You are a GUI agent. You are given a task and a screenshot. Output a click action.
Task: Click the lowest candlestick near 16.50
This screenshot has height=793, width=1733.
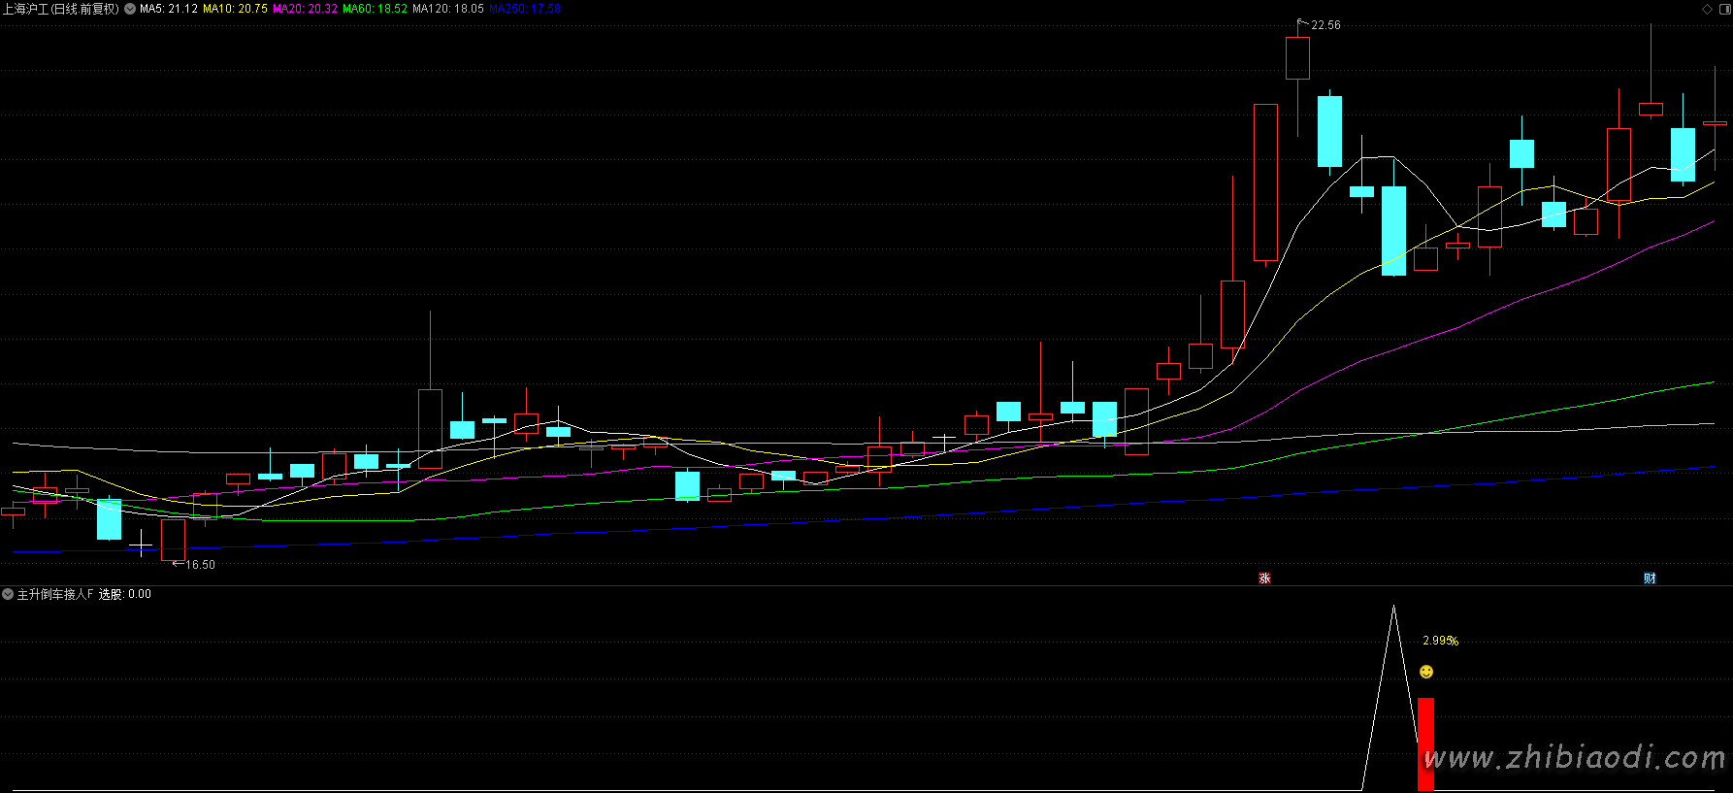tap(173, 540)
